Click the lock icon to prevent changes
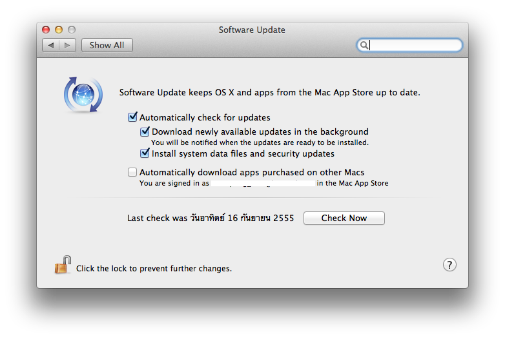 click(x=62, y=265)
